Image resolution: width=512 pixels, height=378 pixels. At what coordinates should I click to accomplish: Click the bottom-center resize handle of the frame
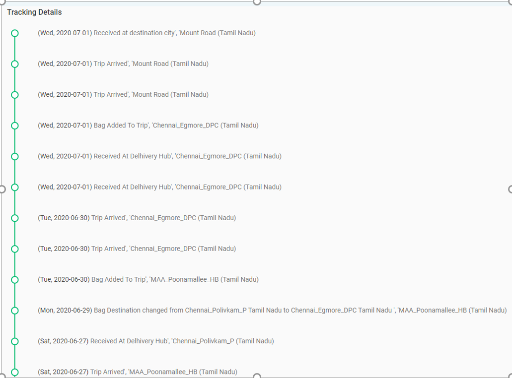(x=257, y=376)
